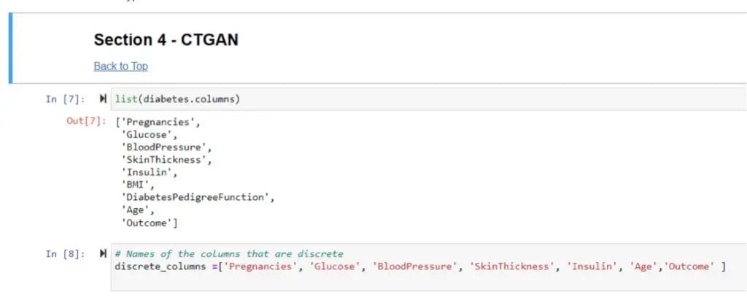
Task: Select the Section 4 - CTGAN heading
Action: [x=166, y=40]
